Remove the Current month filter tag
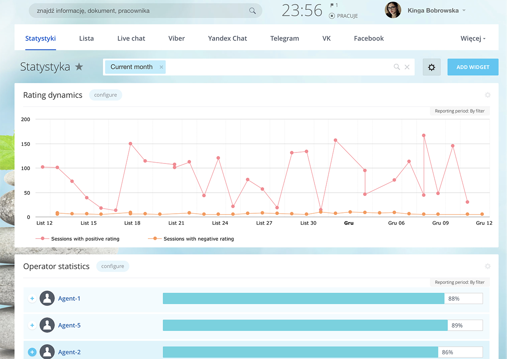The width and height of the screenshot is (507, 359). coord(161,67)
